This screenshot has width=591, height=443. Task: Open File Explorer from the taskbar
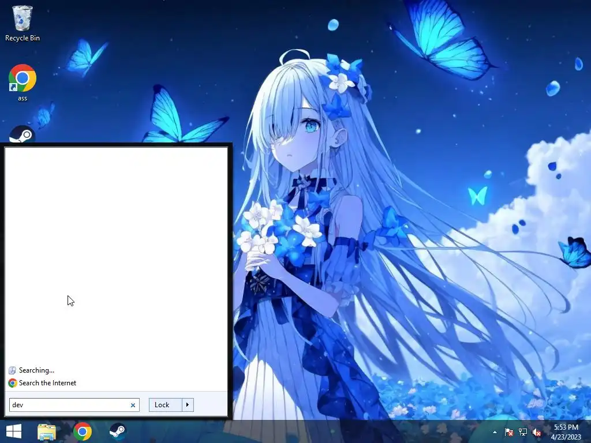tap(47, 431)
